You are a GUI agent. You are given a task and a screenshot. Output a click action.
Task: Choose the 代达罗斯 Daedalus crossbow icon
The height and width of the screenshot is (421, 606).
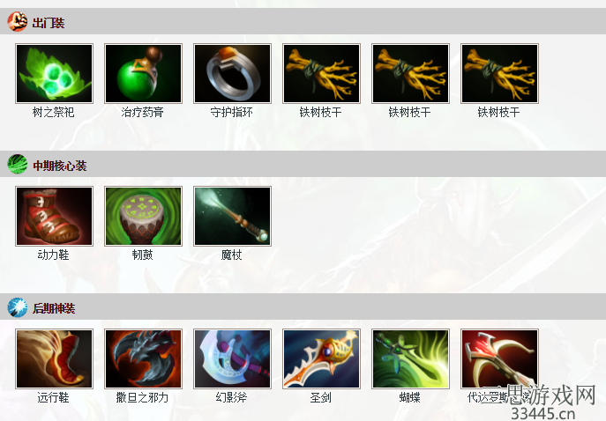tap(499, 358)
